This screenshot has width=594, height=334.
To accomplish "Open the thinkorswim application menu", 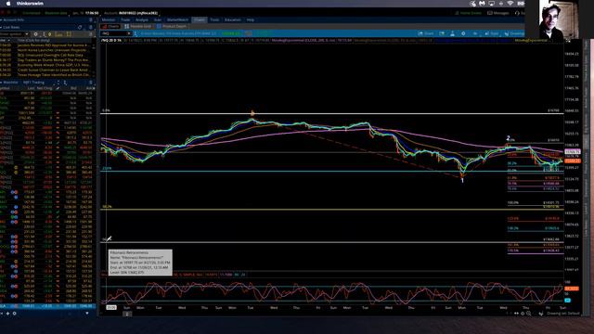I will (x=30, y=4).
